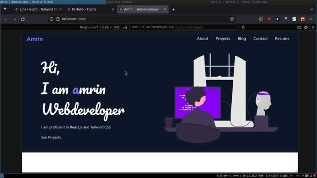The image size is (317, 178).
Task: Click the Amrin logo link
Action: point(35,39)
